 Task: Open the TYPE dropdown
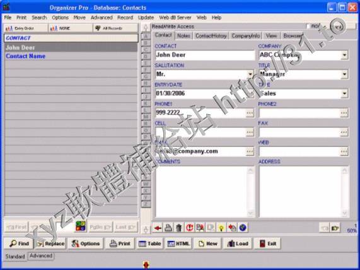[344, 94]
